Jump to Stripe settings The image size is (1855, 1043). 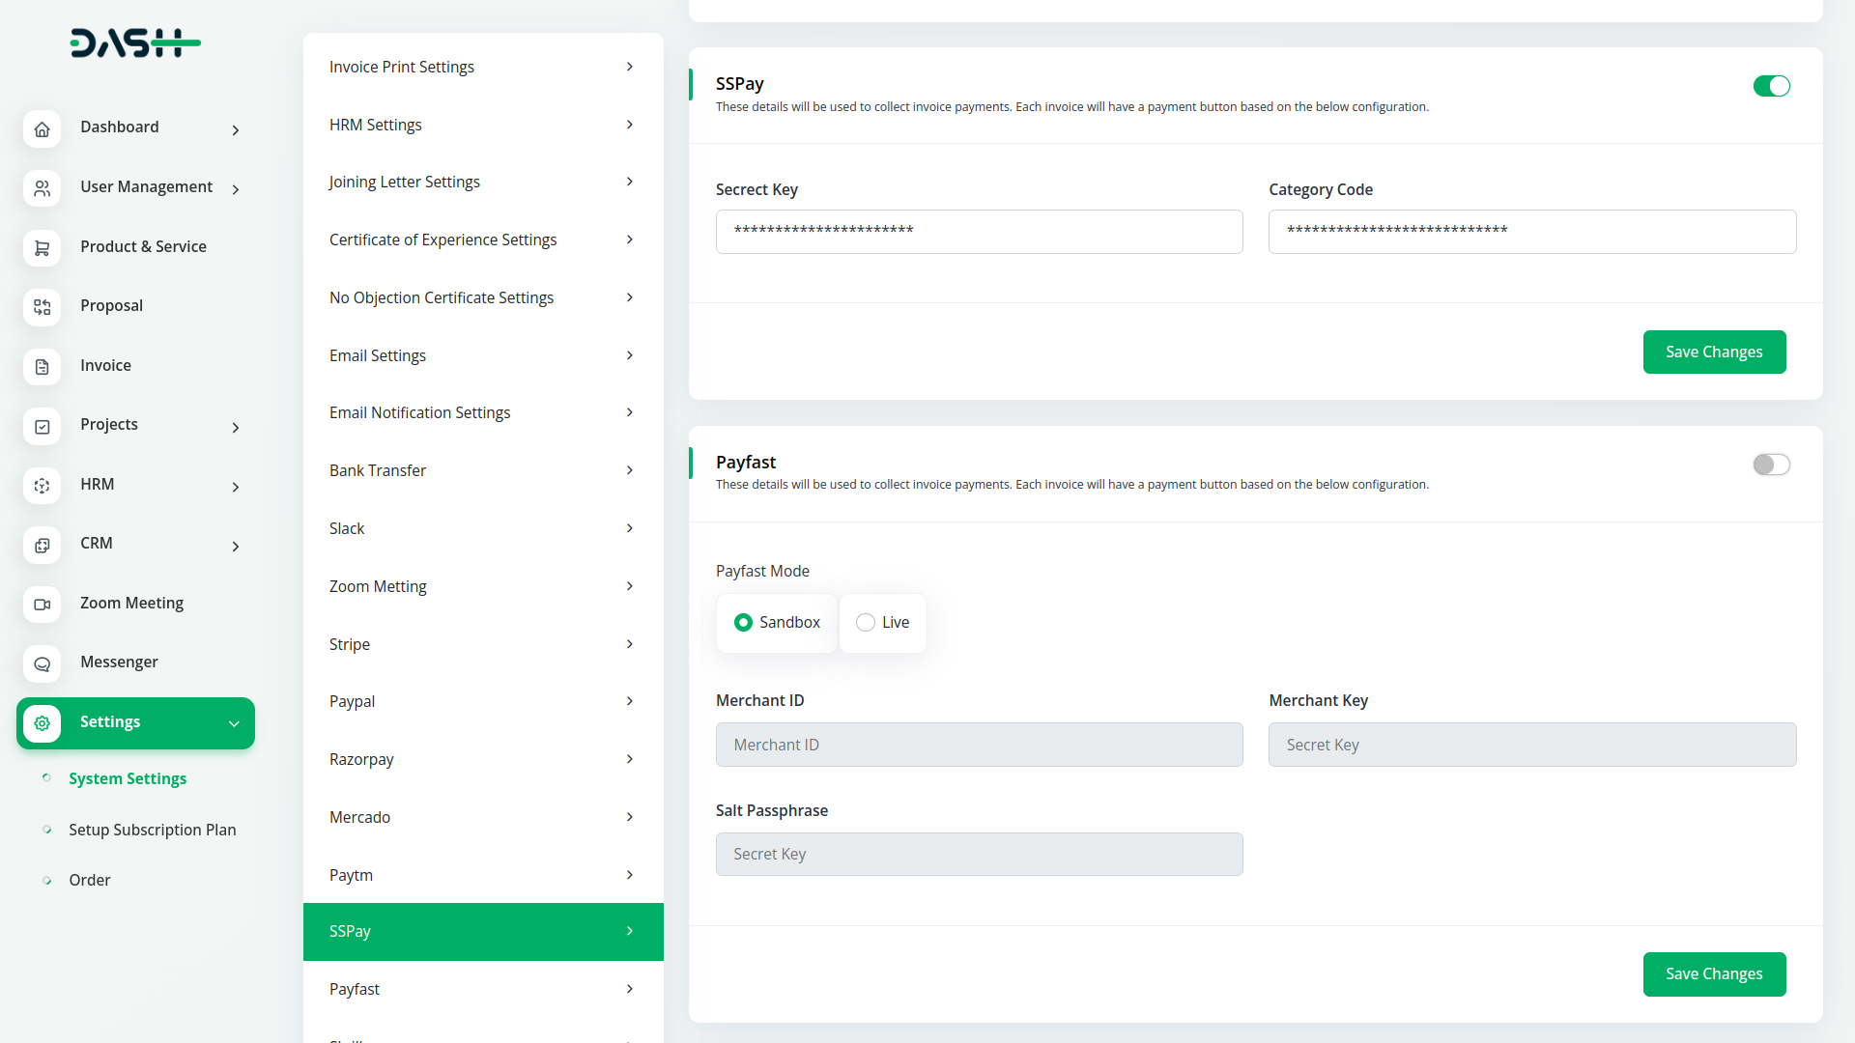pos(483,644)
